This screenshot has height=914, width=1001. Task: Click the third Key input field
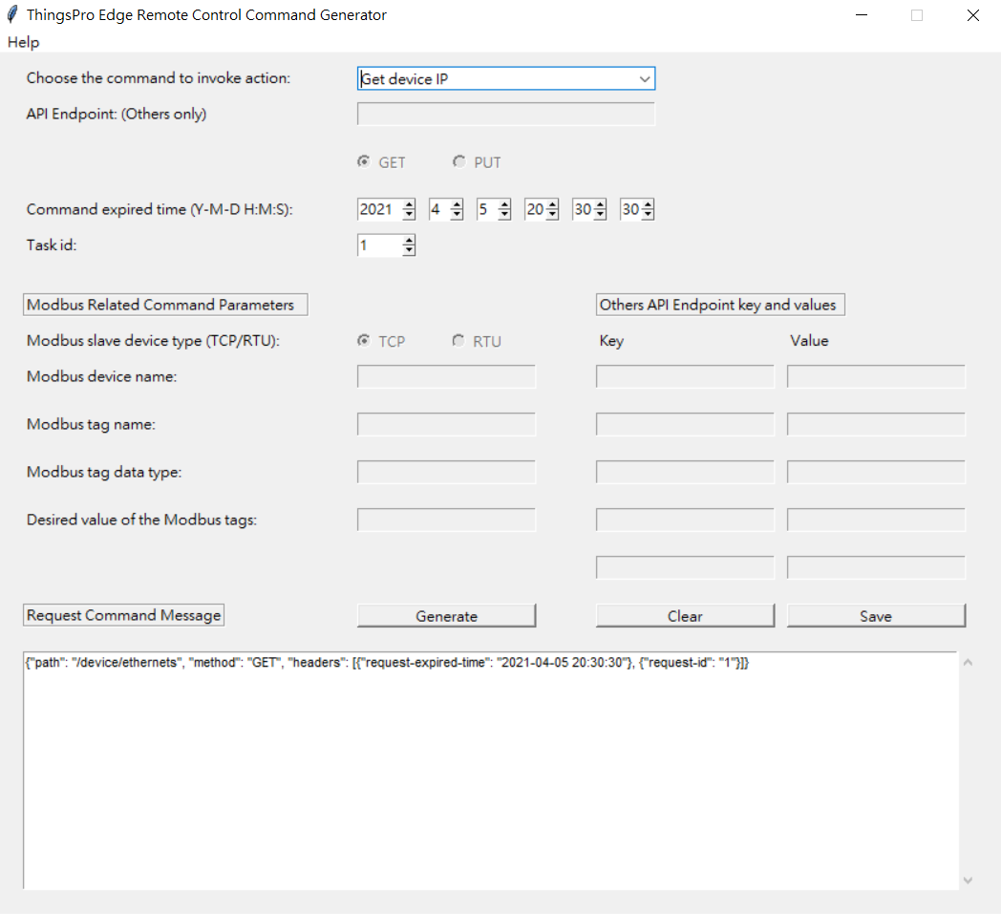pyautogui.click(x=685, y=473)
